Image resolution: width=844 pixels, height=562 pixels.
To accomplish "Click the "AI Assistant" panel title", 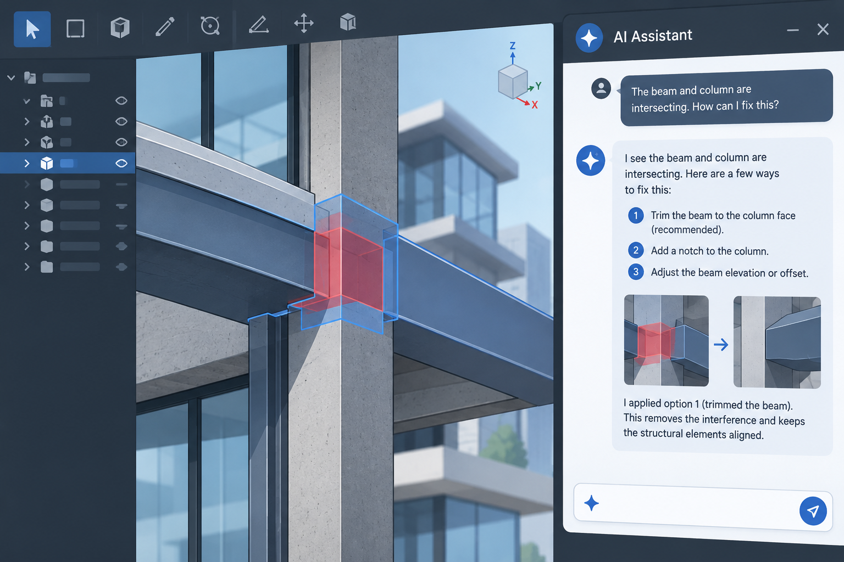I will pos(653,36).
